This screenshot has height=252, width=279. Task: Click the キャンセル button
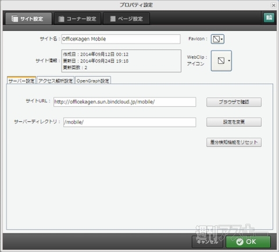click(208, 242)
